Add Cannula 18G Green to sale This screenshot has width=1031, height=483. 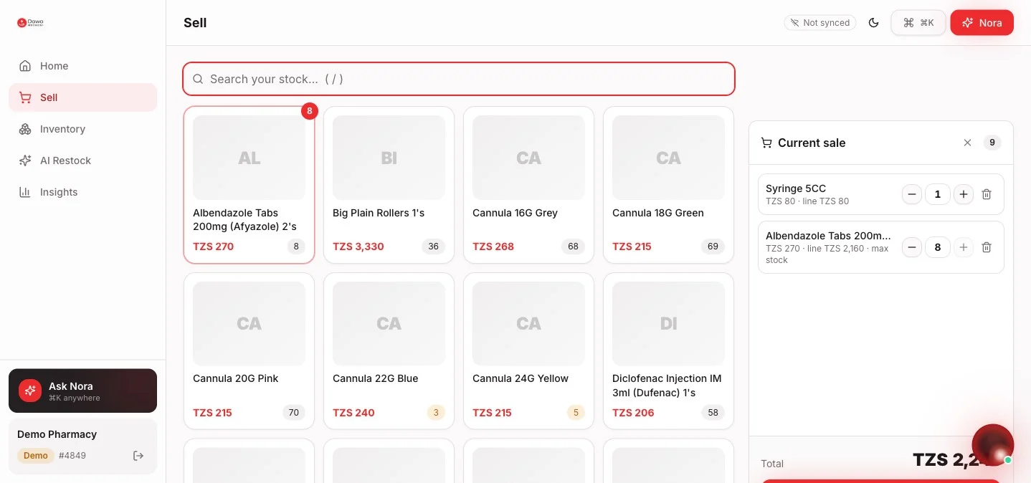coord(668,185)
